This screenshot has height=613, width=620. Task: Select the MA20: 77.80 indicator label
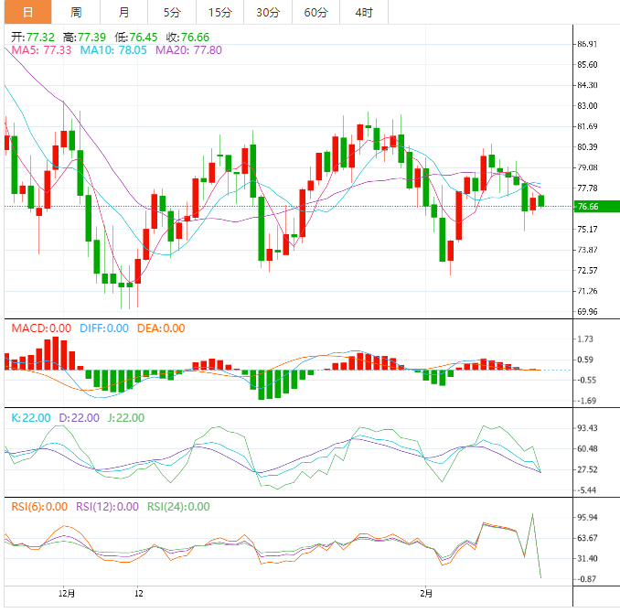click(x=187, y=50)
